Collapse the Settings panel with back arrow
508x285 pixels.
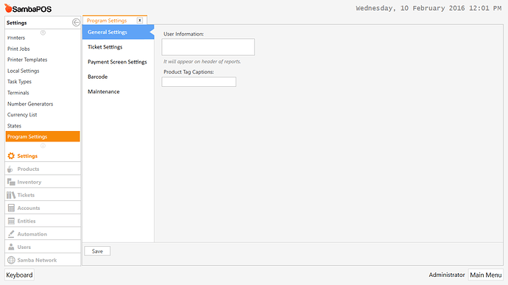[x=76, y=22]
